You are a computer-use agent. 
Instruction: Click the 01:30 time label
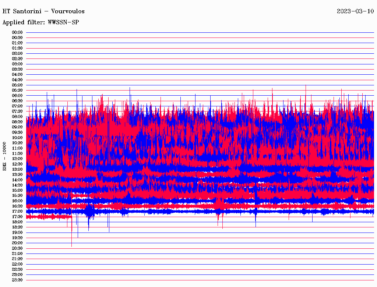click(17, 48)
